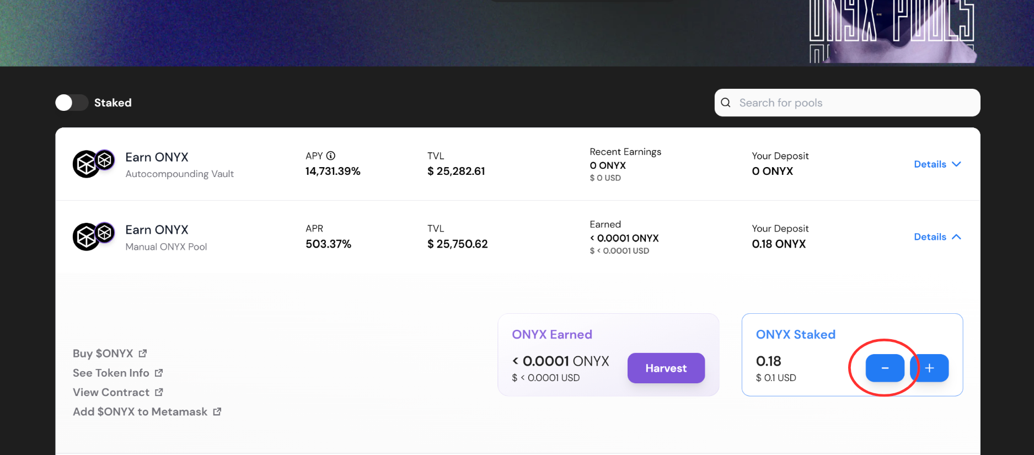Collapse Details for Manual ONYX Pool
The height and width of the screenshot is (455, 1034).
coord(937,237)
